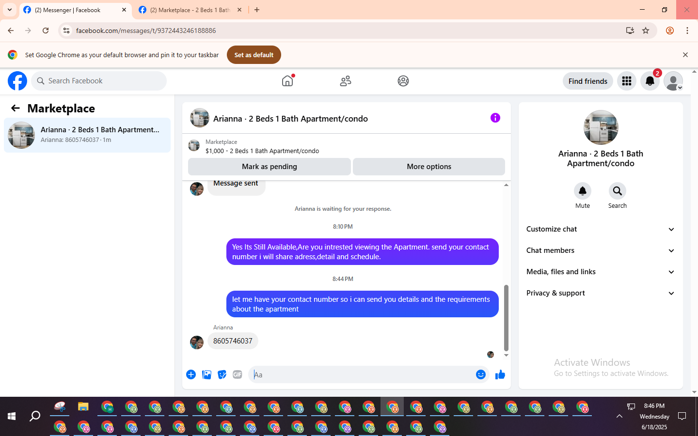Click message starting 'let me have your contact'
Screen dimensions: 698x436
click(363, 304)
